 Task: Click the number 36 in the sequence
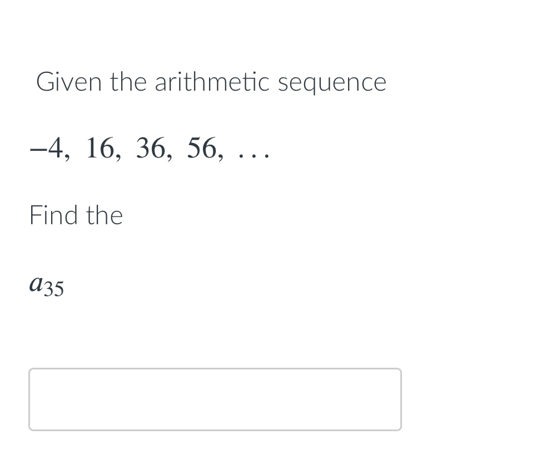point(150,149)
